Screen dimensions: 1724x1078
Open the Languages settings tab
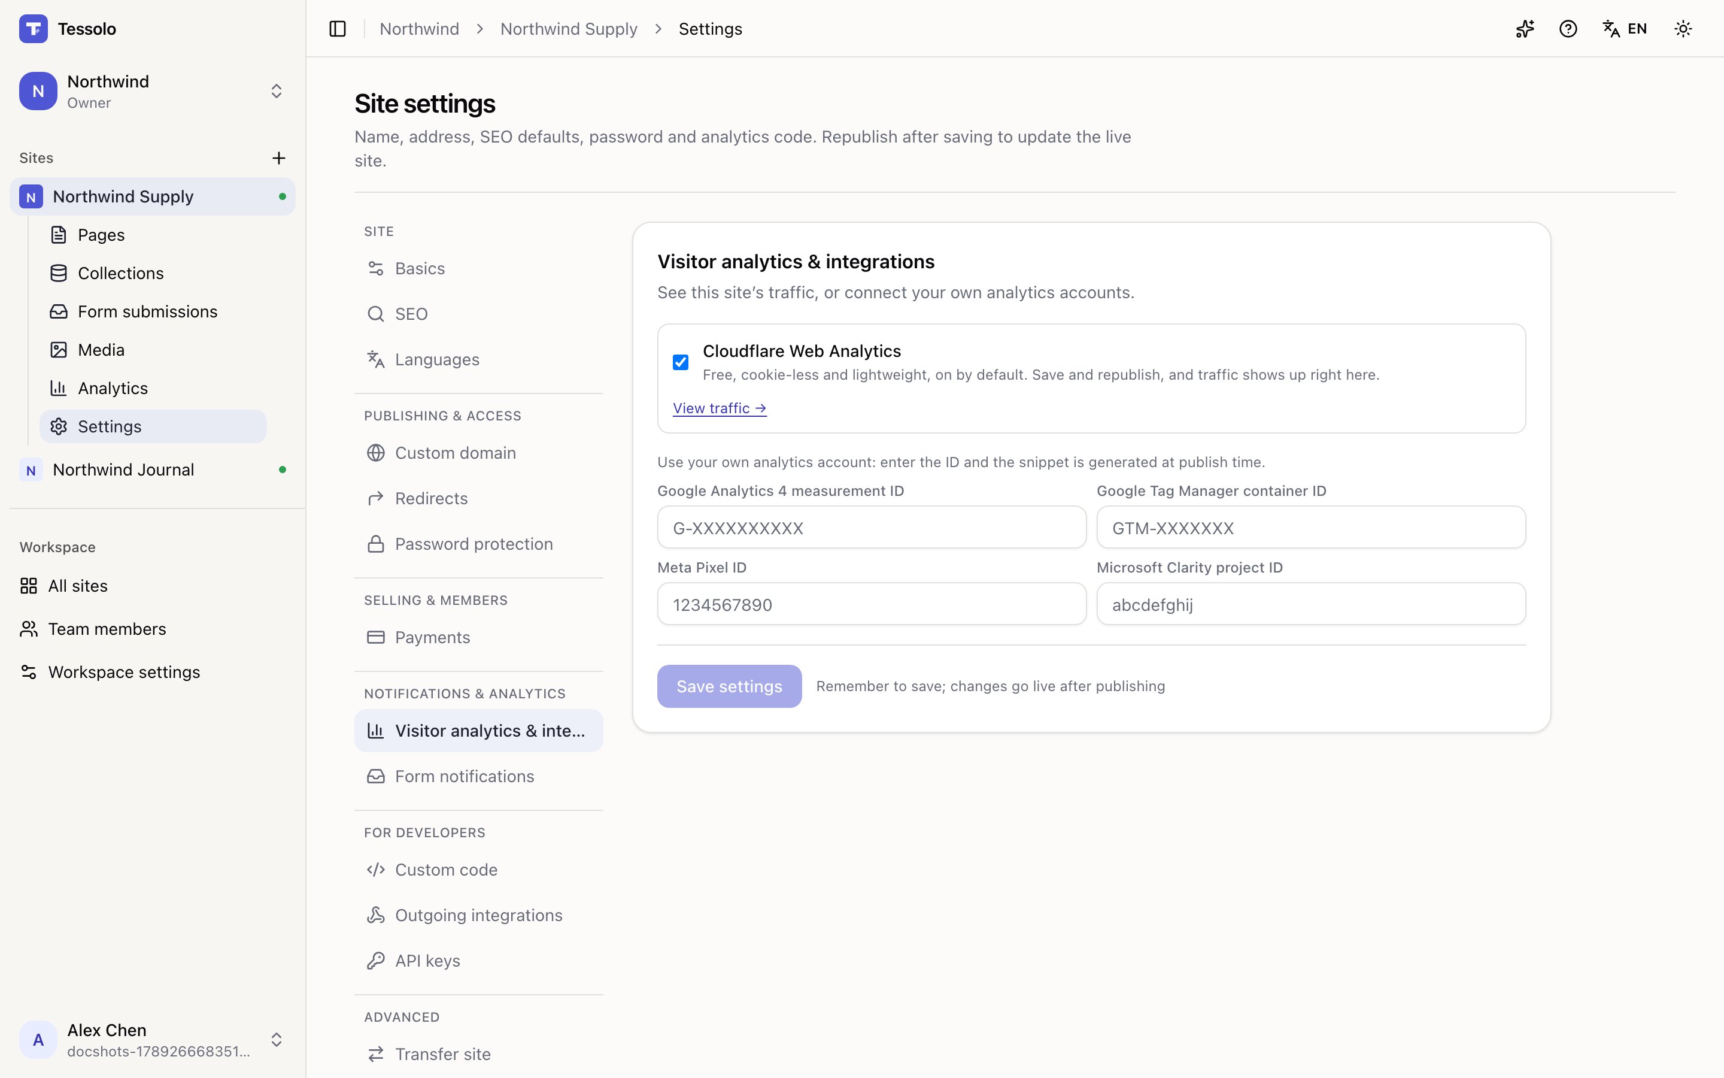[479, 360]
